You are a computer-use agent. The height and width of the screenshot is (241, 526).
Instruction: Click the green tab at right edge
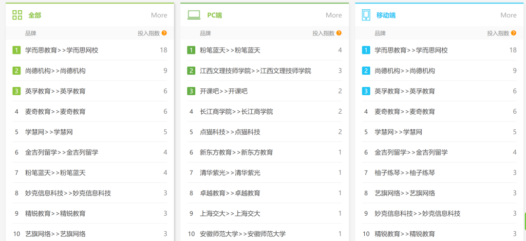(x=524, y=221)
